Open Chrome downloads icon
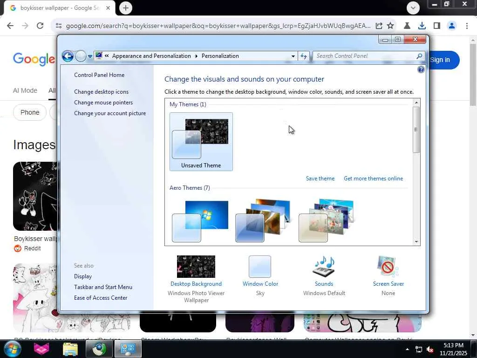Image resolution: width=477 pixels, height=358 pixels. pyautogui.click(x=422, y=26)
